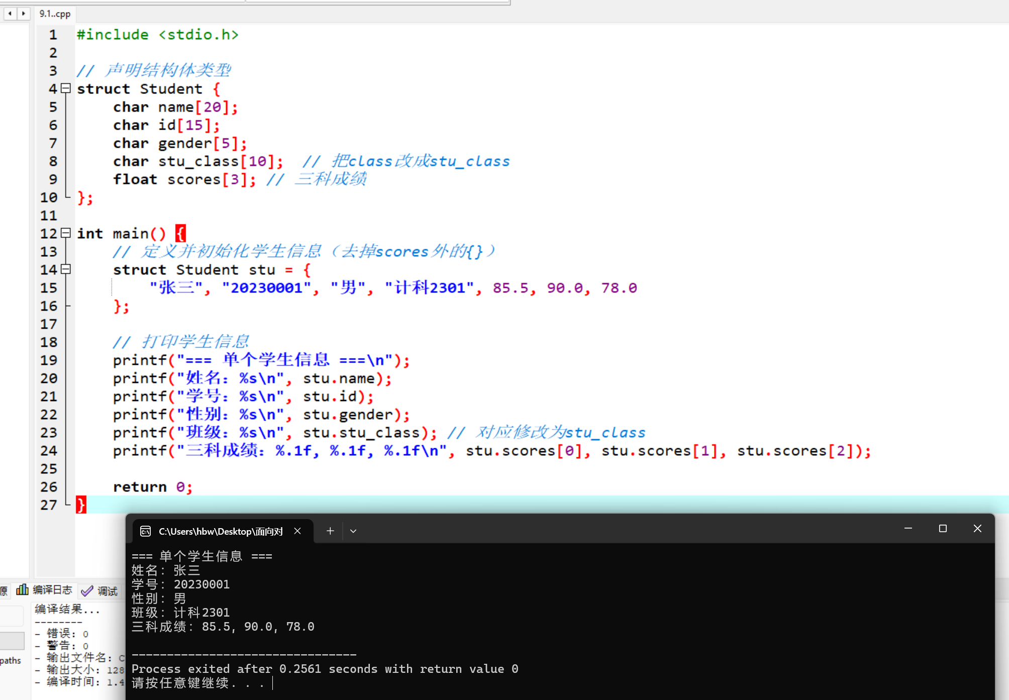Add a new terminal tab
Viewport: 1009px width, 700px height.
coord(330,531)
